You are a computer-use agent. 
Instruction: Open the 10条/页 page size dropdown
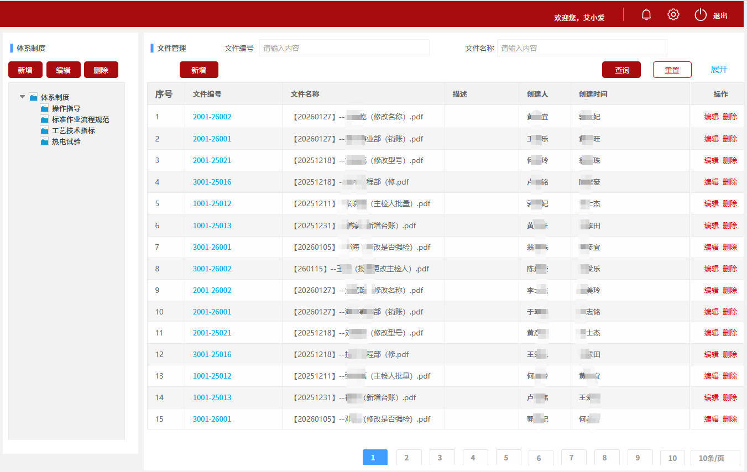714,458
